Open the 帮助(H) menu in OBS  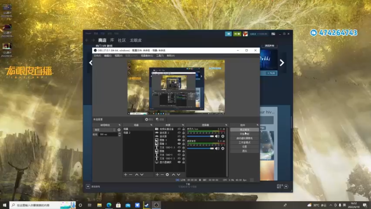tap(171, 56)
